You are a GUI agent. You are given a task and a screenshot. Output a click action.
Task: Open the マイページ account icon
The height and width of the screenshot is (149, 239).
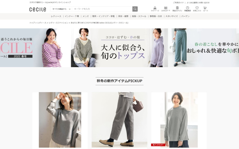tap(155, 9)
